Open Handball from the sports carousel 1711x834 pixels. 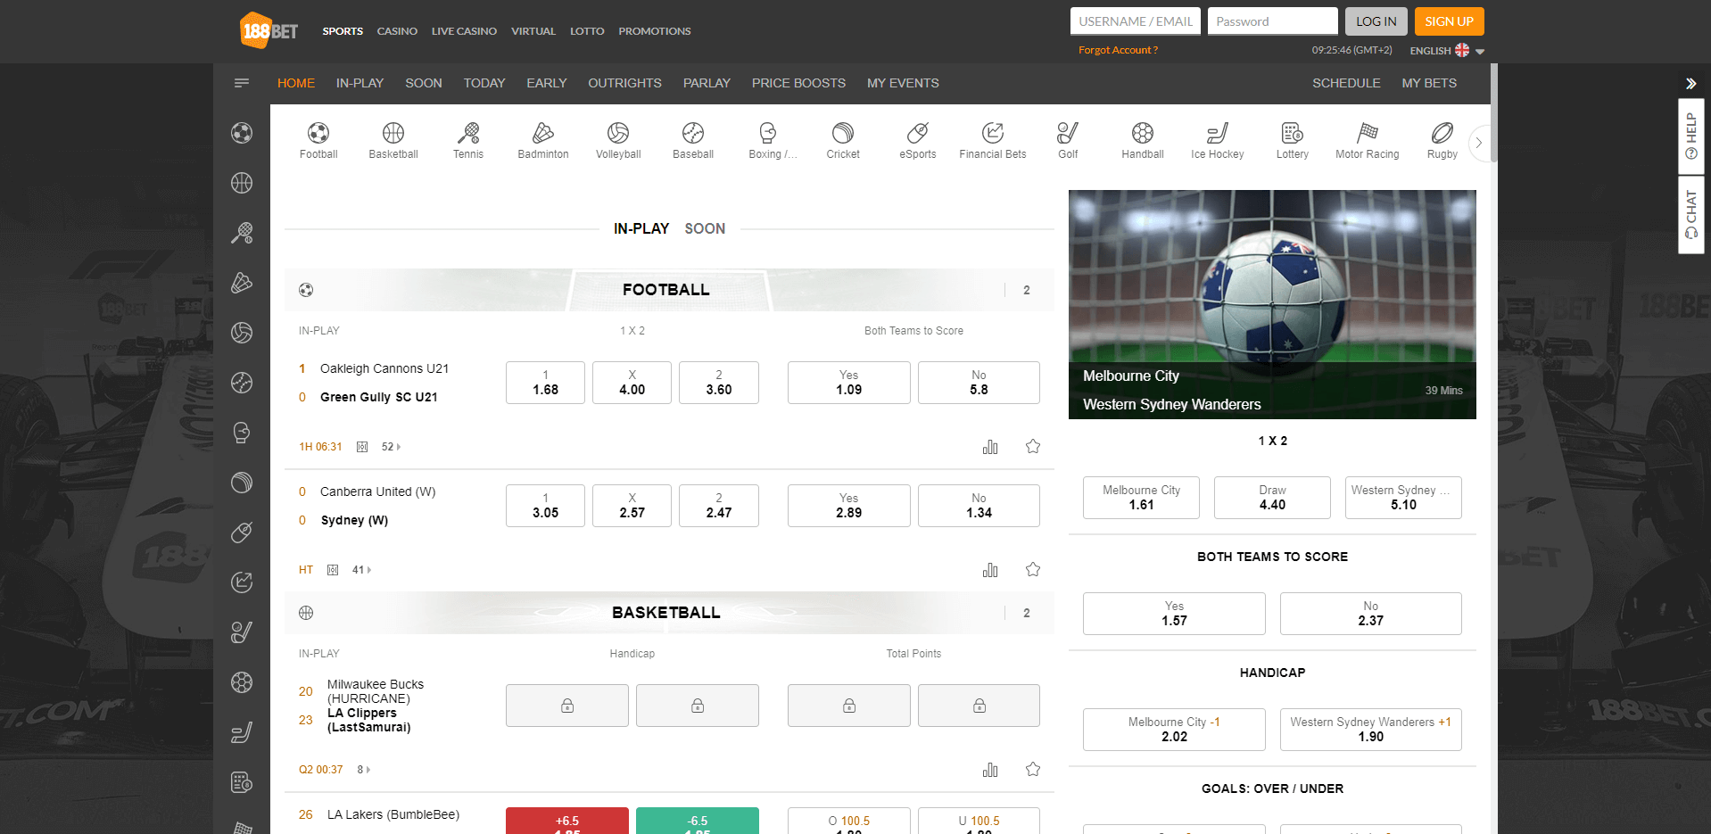1143,141
